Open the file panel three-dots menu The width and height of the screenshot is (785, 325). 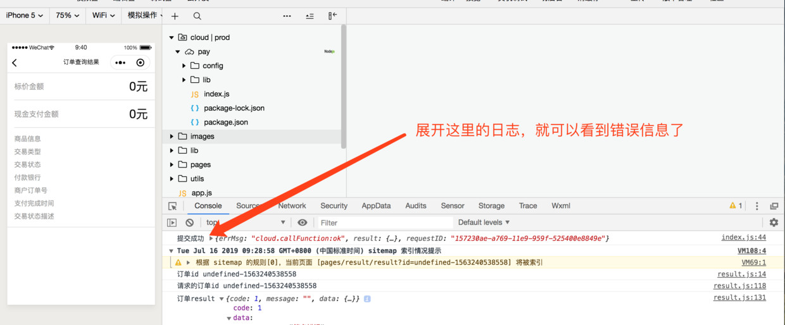(287, 16)
